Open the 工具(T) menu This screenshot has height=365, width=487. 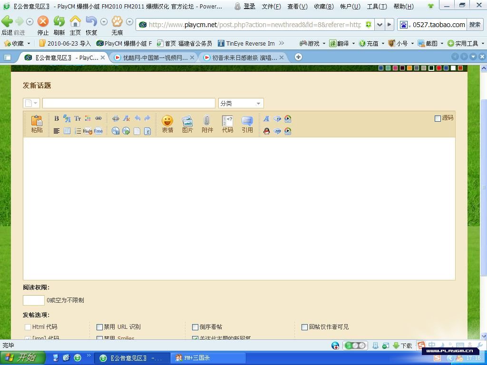[x=377, y=6]
